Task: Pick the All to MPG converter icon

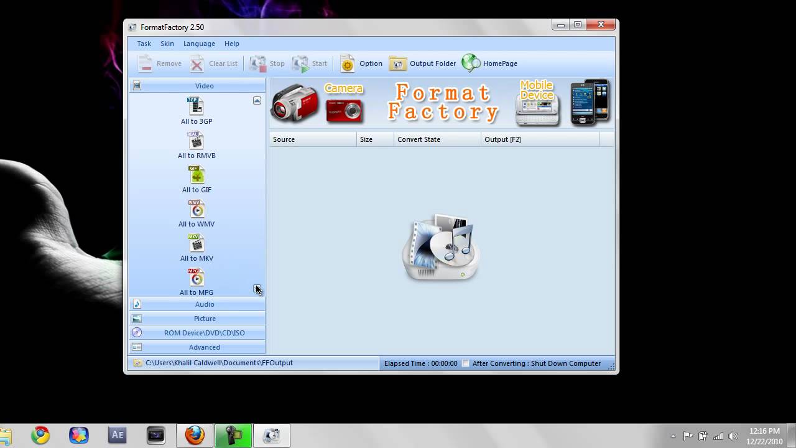Action: 196,278
